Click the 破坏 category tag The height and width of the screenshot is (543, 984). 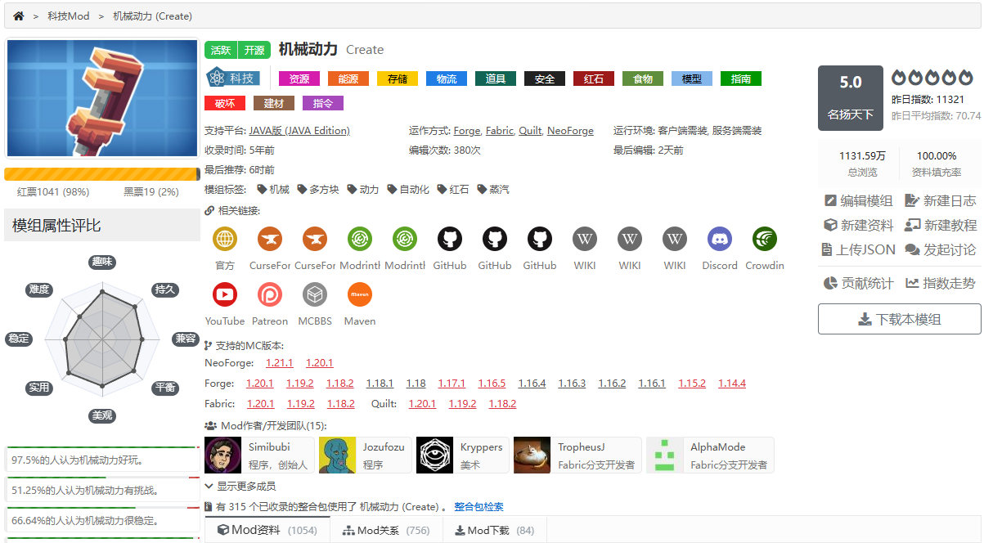[225, 103]
